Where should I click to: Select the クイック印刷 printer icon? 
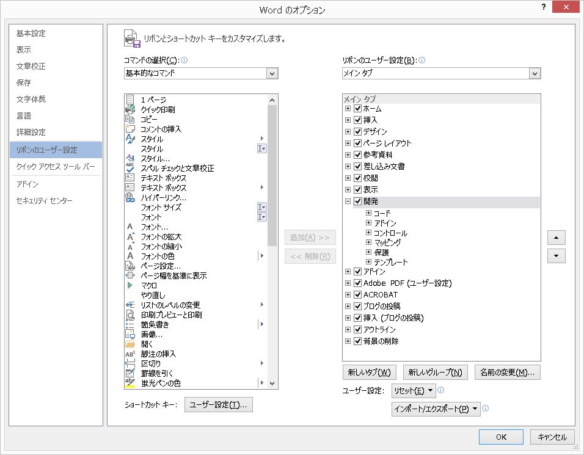click(130, 109)
